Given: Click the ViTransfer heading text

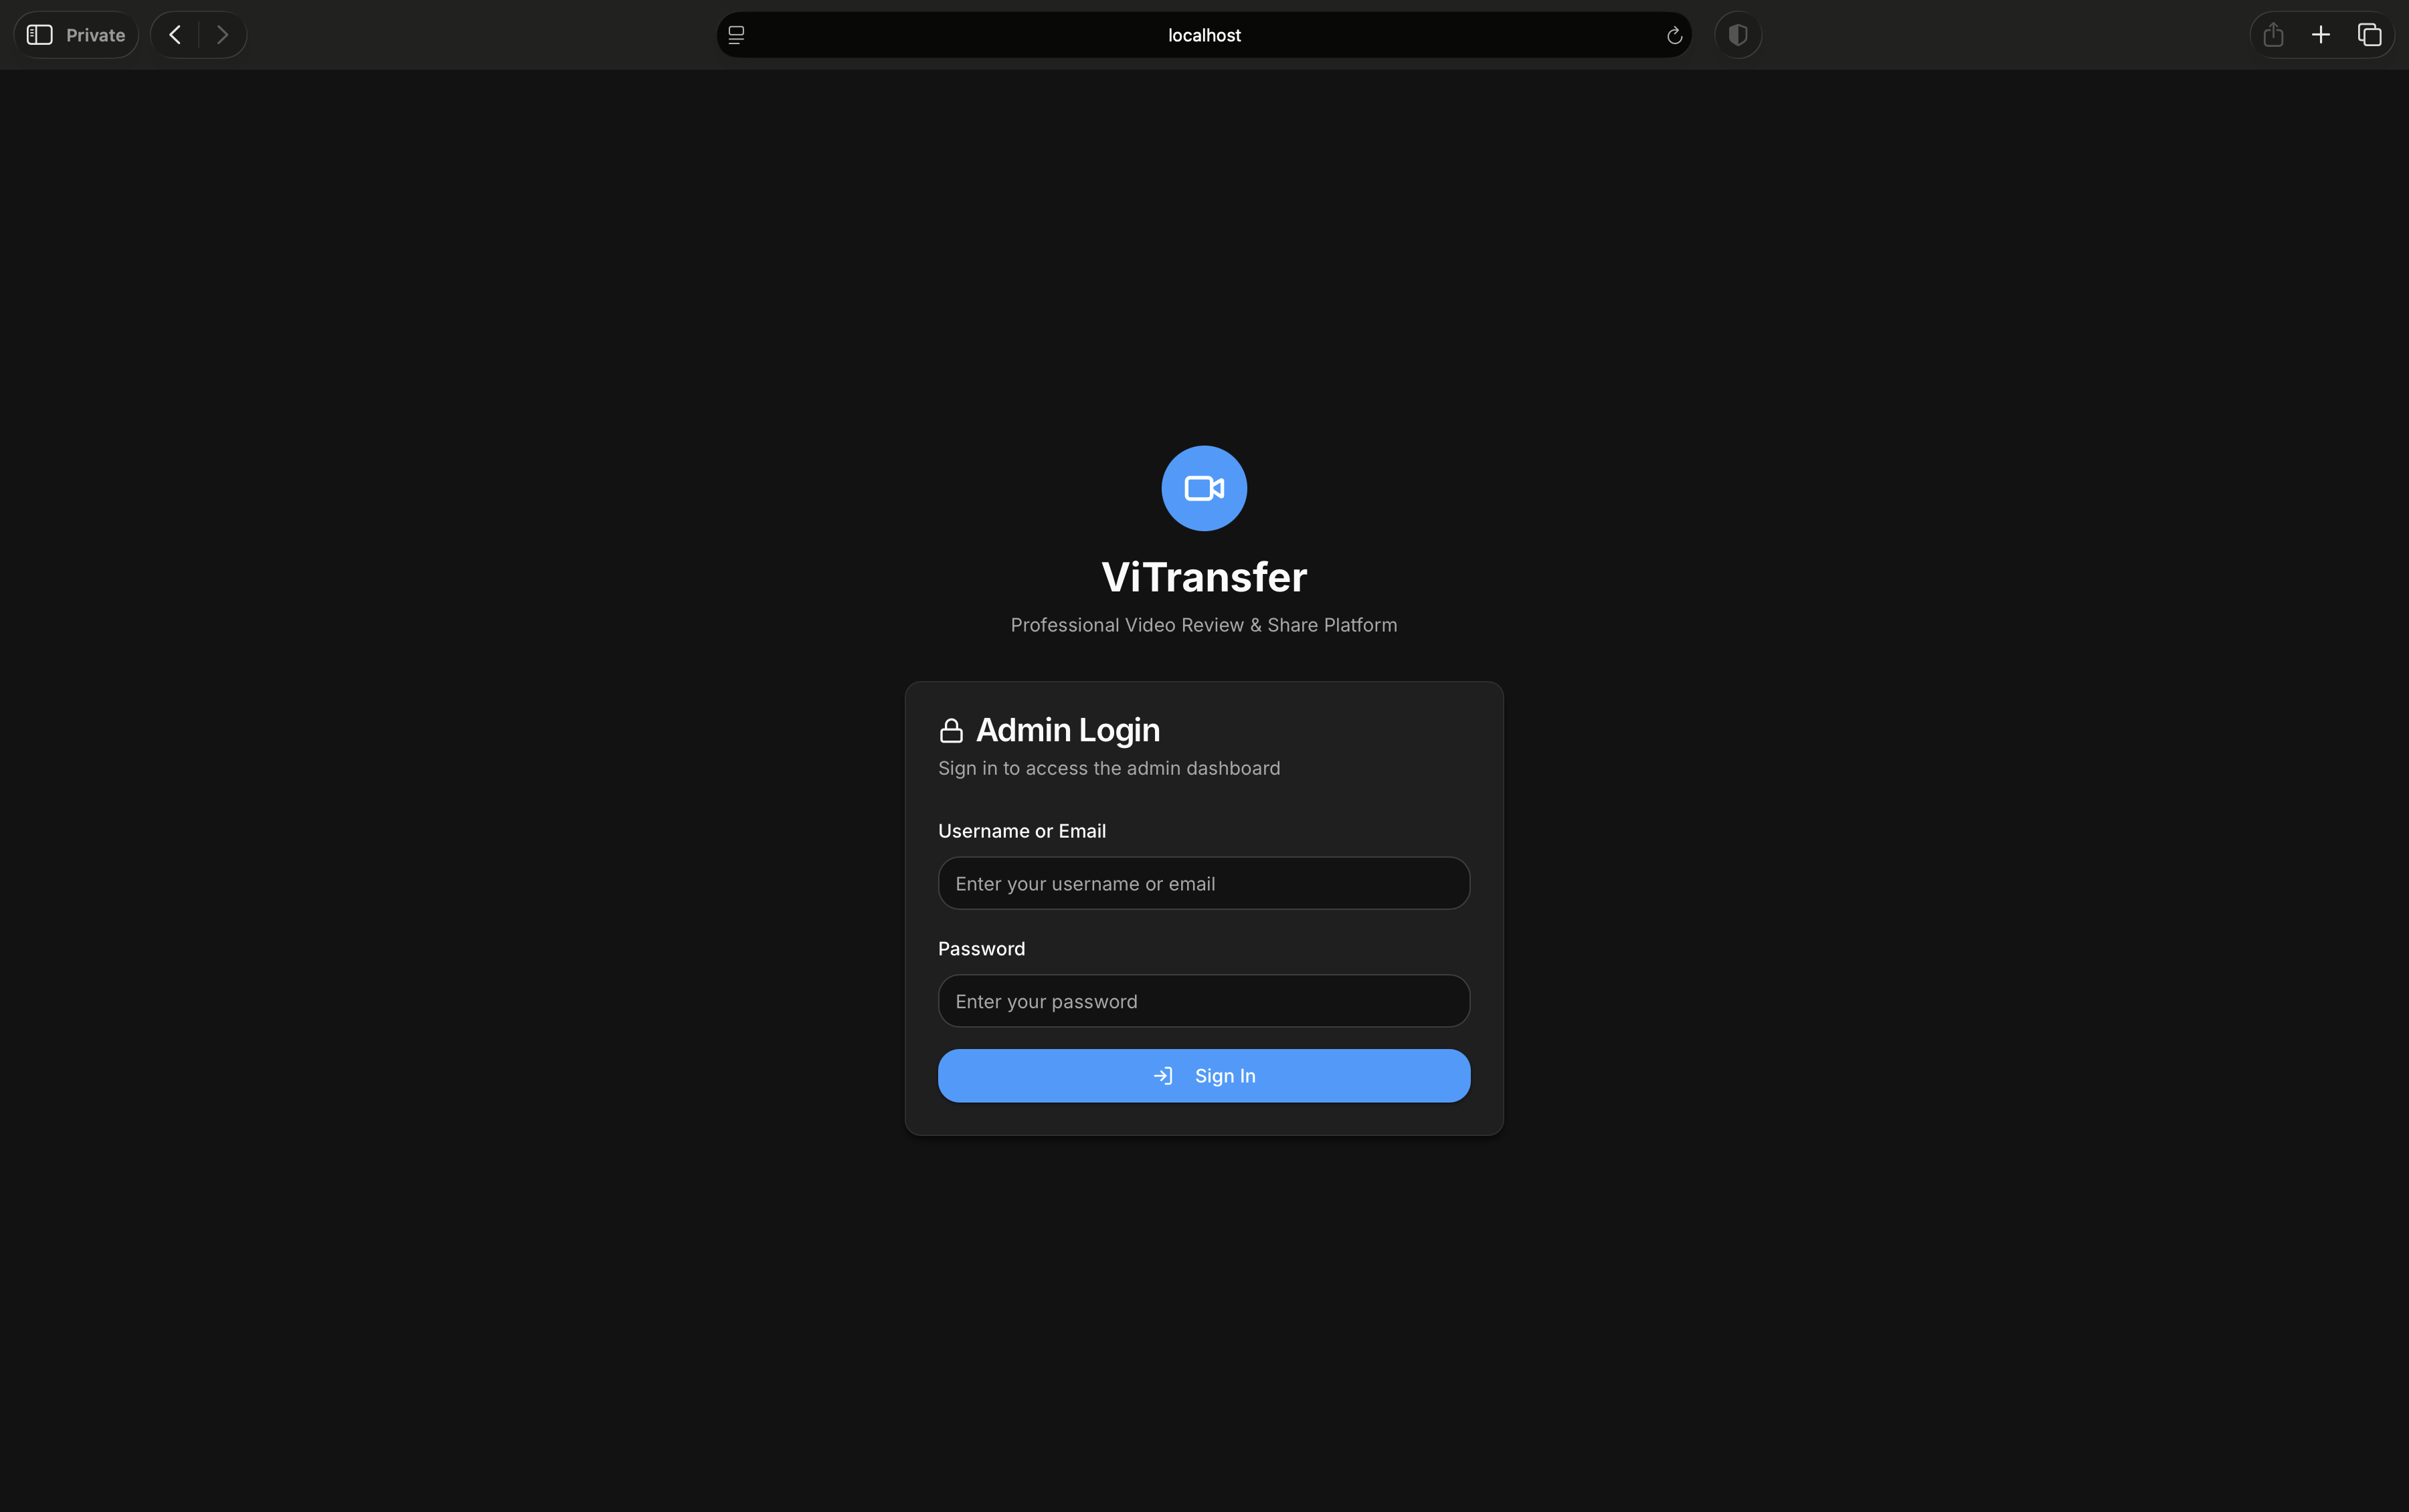Looking at the screenshot, I should [x=1204, y=577].
